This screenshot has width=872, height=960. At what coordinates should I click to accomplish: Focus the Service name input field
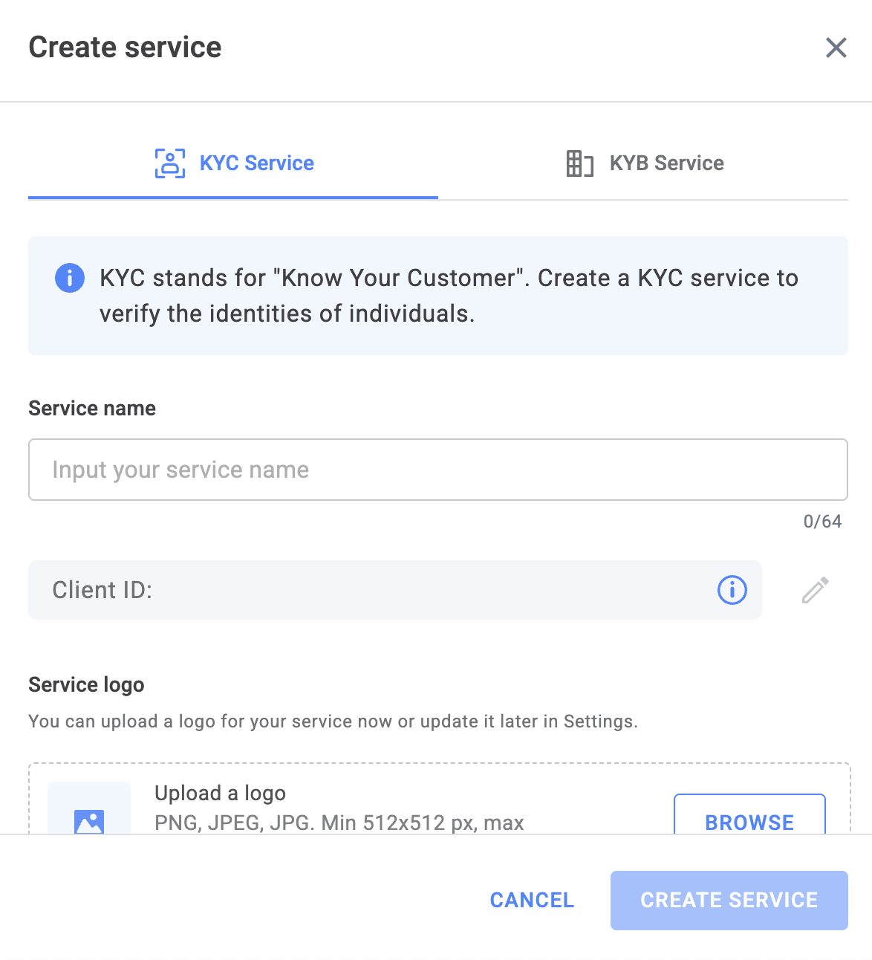438,470
